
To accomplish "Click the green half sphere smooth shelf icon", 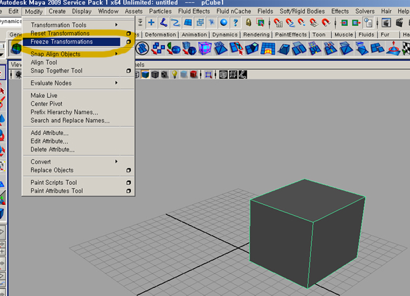I will [174, 49].
